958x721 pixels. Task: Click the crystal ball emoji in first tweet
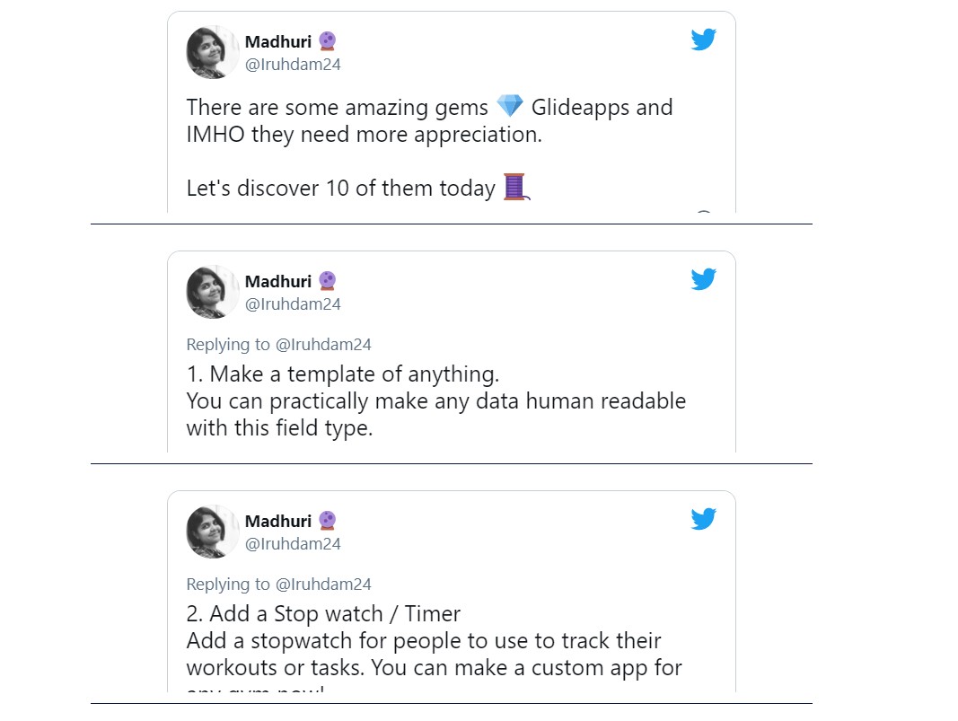[x=328, y=41]
